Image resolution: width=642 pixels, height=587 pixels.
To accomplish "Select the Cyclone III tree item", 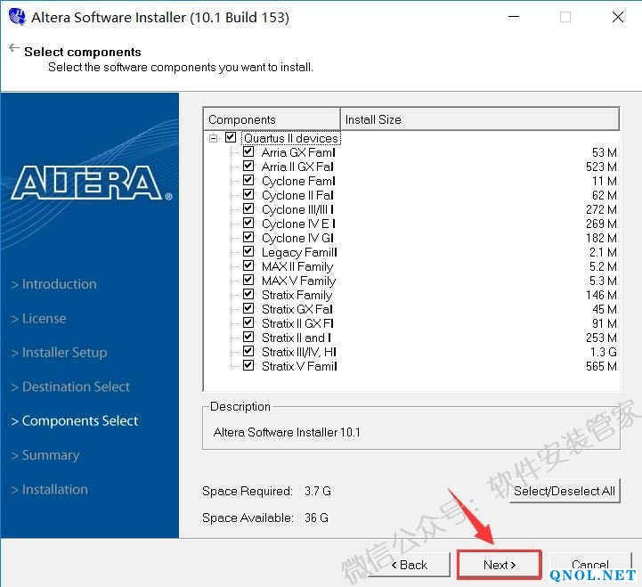I will click(x=297, y=209).
